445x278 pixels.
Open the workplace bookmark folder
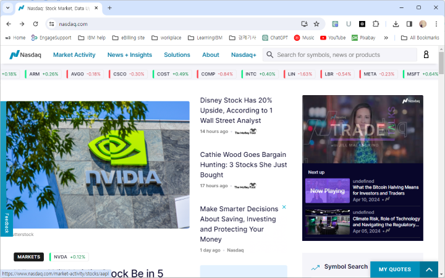[x=166, y=38]
